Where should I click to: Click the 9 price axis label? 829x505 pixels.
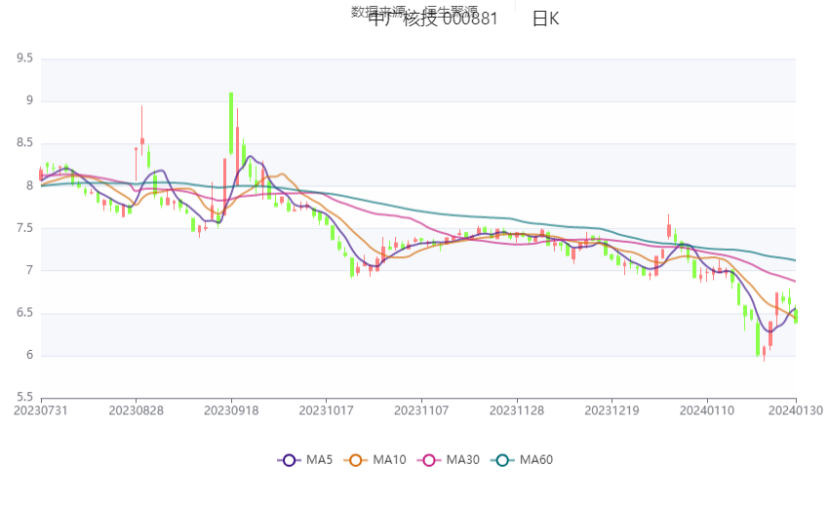click(29, 100)
